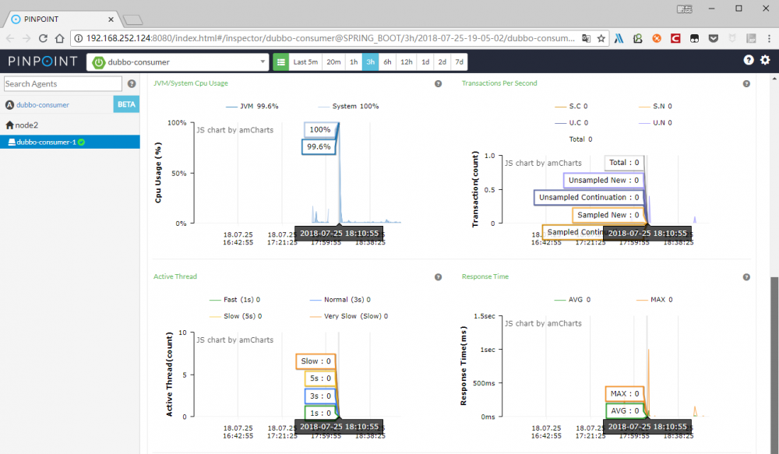Select the 12h time range
Image resolution: width=779 pixels, height=454 pixels.
pyautogui.click(x=407, y=62)
